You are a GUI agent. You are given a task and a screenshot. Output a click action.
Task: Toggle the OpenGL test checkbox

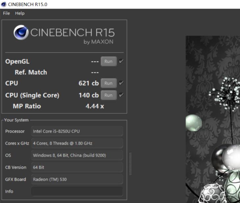point(121,61)
